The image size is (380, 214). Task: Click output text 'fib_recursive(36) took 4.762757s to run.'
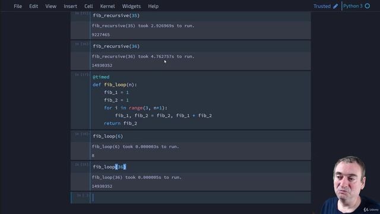[143, 56]
